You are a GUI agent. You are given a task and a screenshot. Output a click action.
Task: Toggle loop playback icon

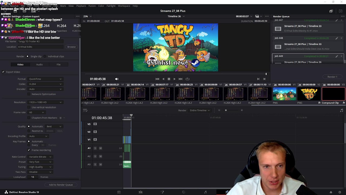click(187, 79)
